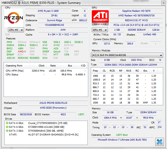Click the SGX feature label

[x=55, y=58]
